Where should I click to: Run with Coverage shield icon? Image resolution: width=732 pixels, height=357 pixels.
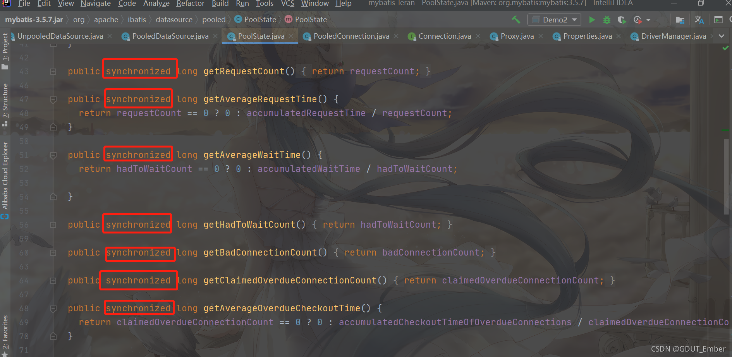[x=622, y=20]
